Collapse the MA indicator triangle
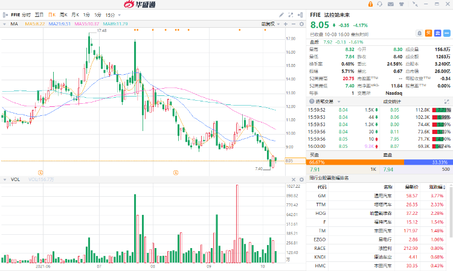Screen dimensions: 453x271 click(4, 24)
